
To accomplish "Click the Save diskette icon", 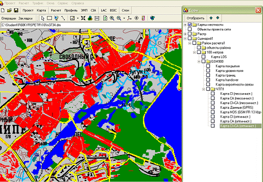I will coord(16,10).
